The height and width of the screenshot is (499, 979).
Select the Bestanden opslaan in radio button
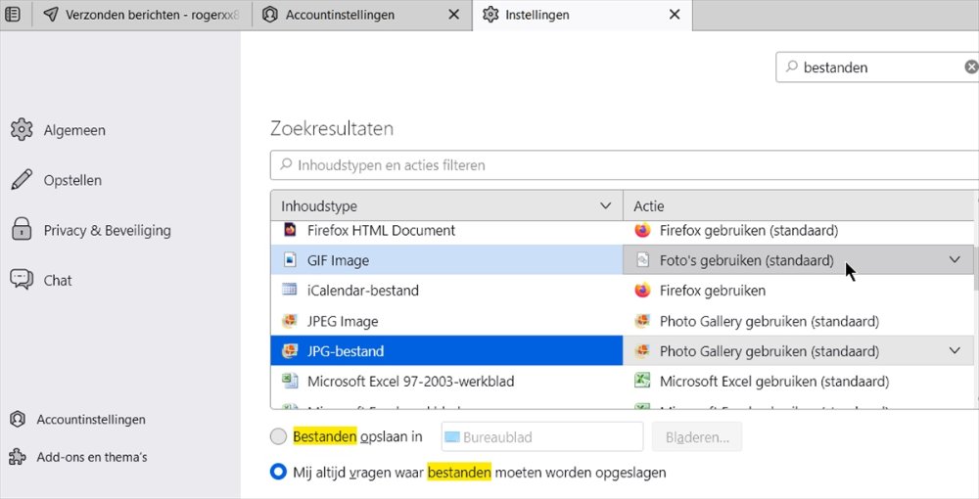[x=279, y=437]
